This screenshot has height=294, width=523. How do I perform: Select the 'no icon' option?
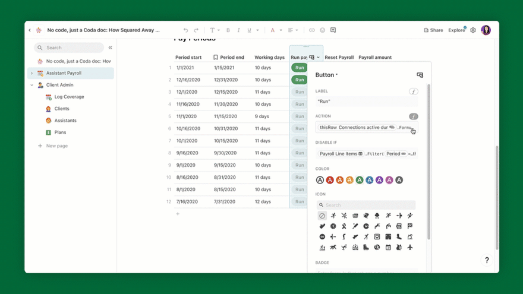click(322, 216)
